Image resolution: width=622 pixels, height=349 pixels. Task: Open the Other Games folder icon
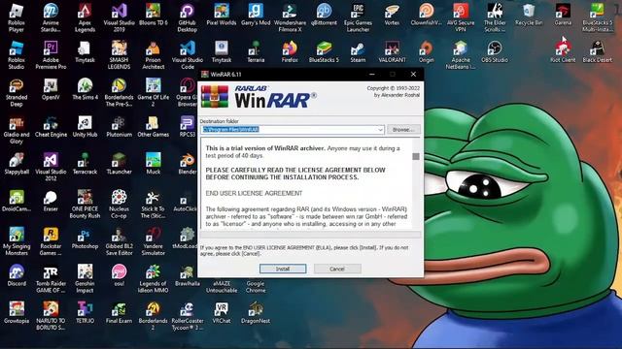(x=154, y=126)
